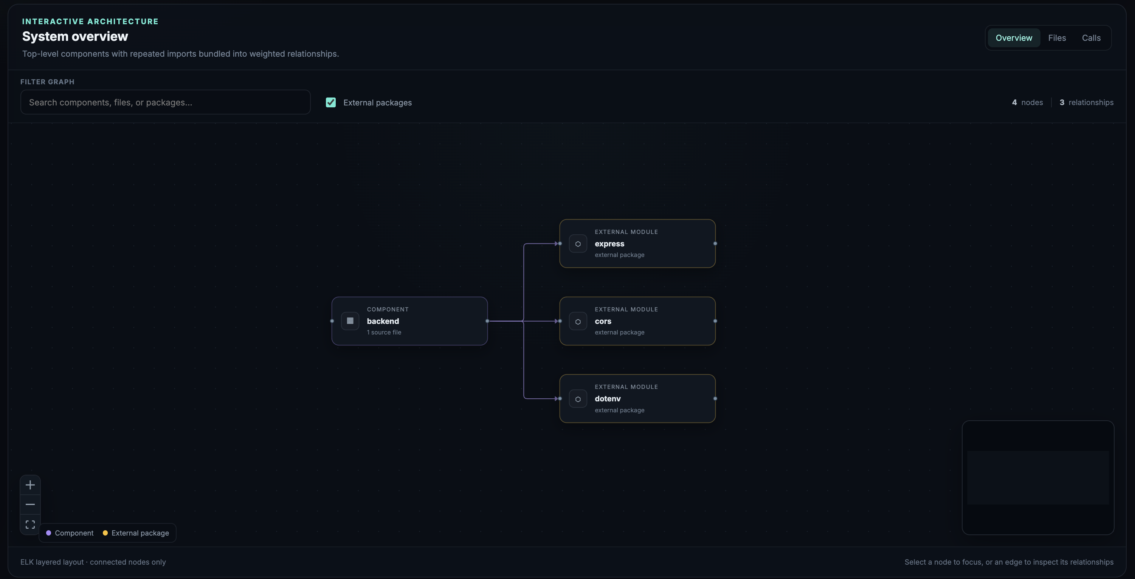Click the 'Top-level components' description text
The height and width of the screenshot is (579, 1135).
coord(180,54)
